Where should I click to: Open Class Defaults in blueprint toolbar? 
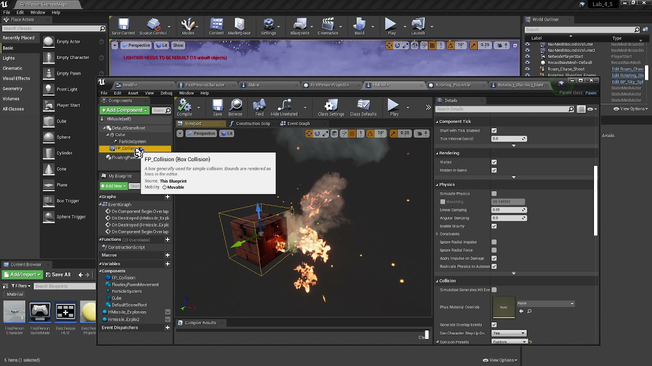(363, 108)
